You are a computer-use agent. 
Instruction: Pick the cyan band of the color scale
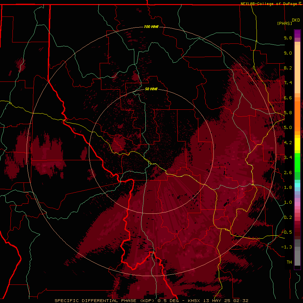[x=297, y=185]
